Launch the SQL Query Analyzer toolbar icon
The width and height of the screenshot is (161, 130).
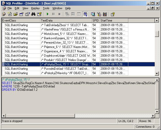(93, 14)
